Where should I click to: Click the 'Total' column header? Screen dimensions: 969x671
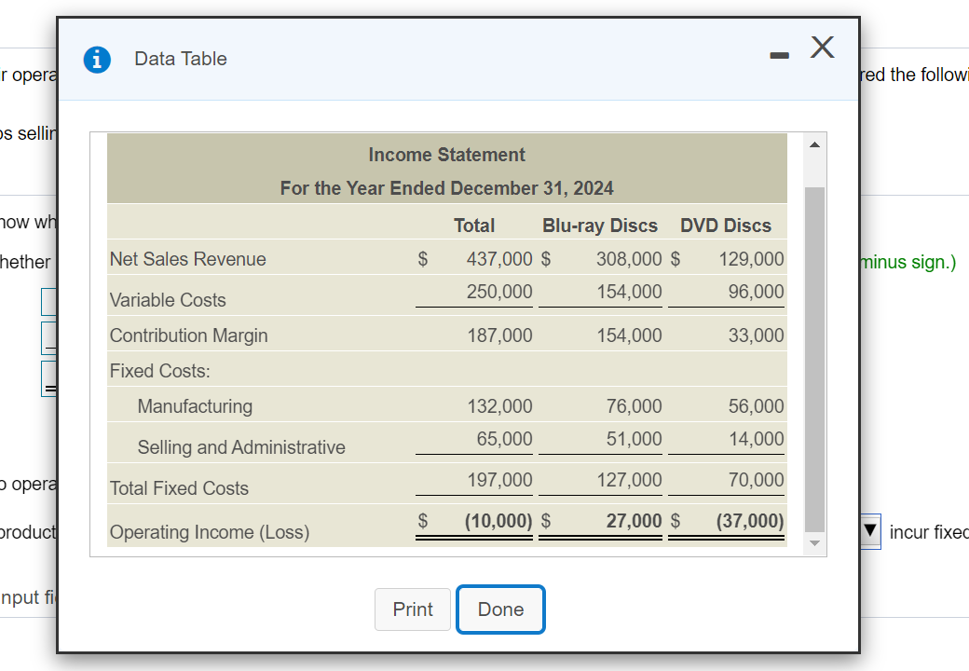pyautogui.click(x=473, y=225)
